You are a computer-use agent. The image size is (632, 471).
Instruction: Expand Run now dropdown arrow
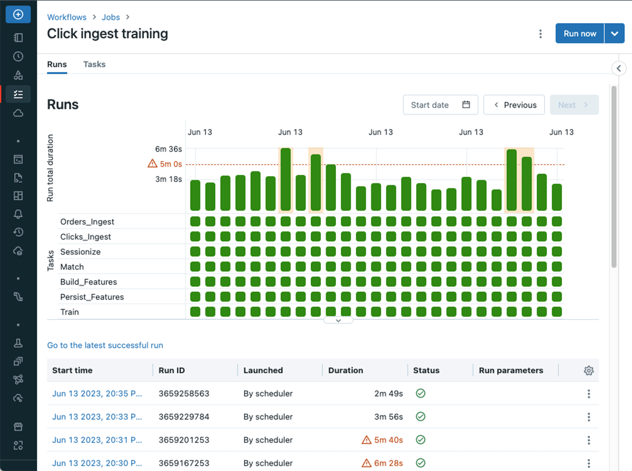(615, 34)
